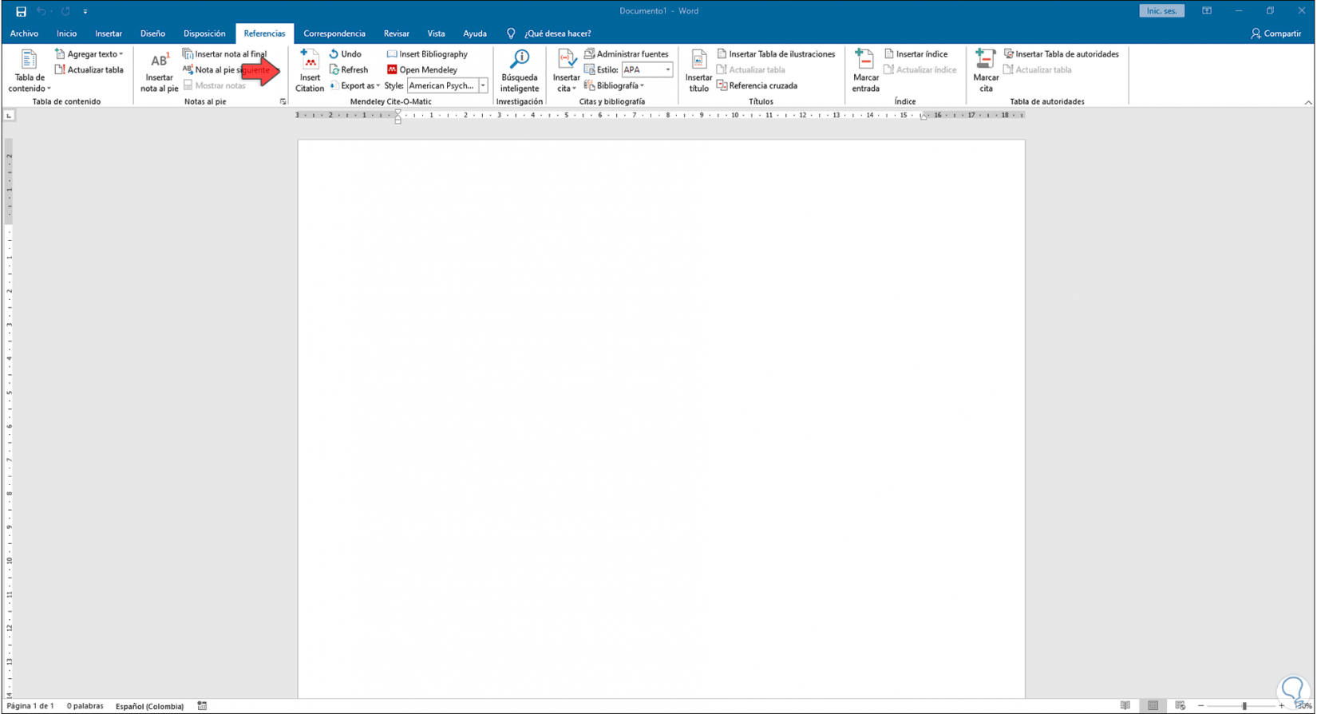Click the 0 palabras word count
The height and width of the screenshot is (714, 1317).
(x=85, y=706)
